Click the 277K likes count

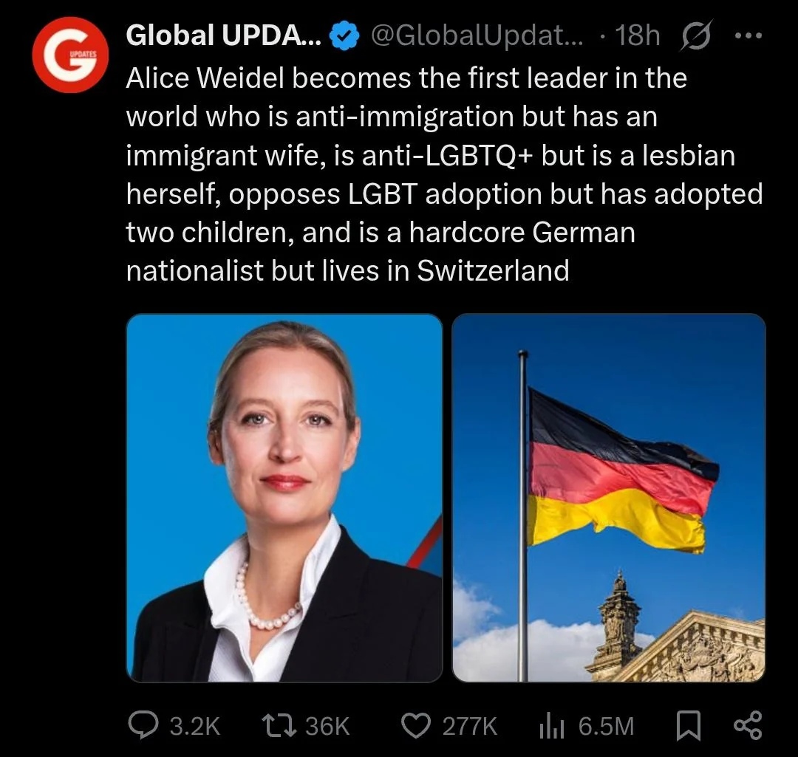tap(469, 727)
